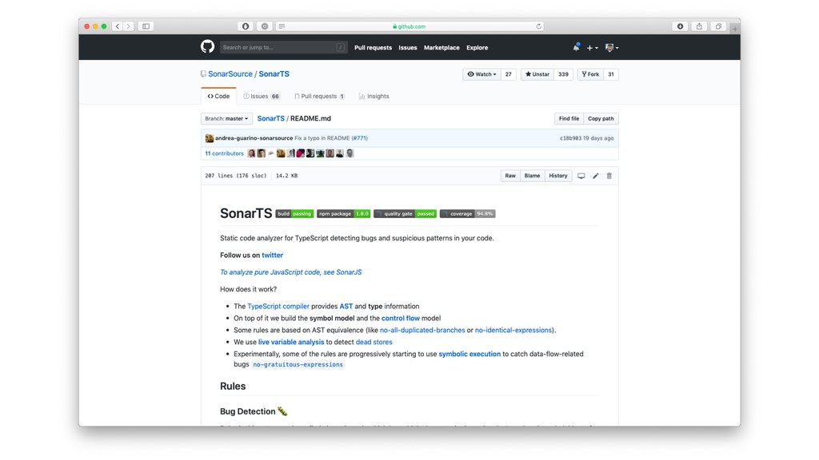View file in Raw mode
Viewport: 819px width, 460px height.
pos(510,176)
